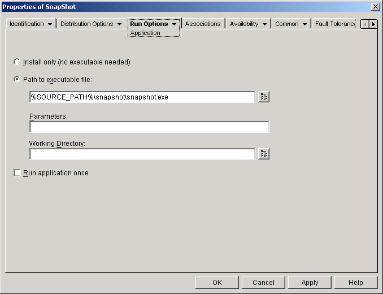Open Help for this dialog

(356, 283)
